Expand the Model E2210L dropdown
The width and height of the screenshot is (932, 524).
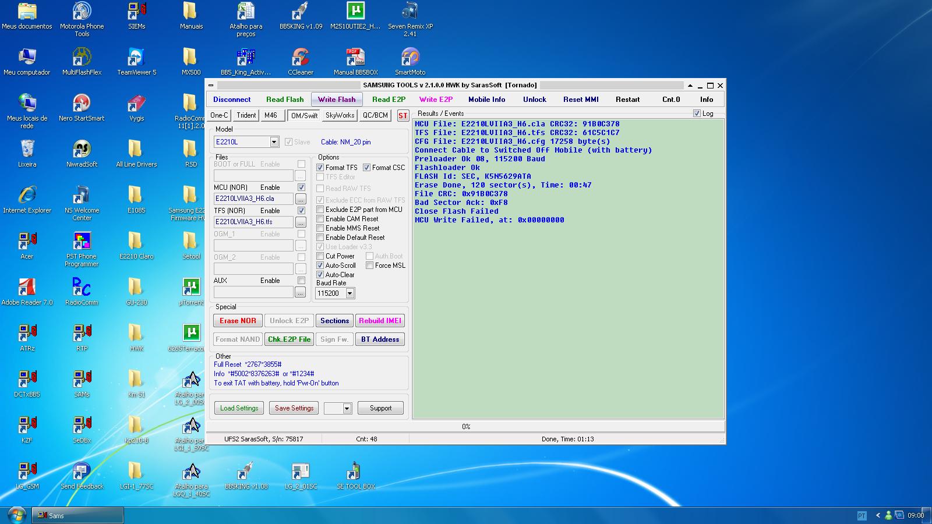coord(274,142)
